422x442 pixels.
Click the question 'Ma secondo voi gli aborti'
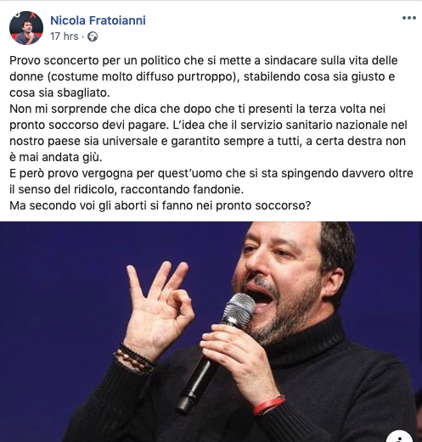click(x=160, y=205)
